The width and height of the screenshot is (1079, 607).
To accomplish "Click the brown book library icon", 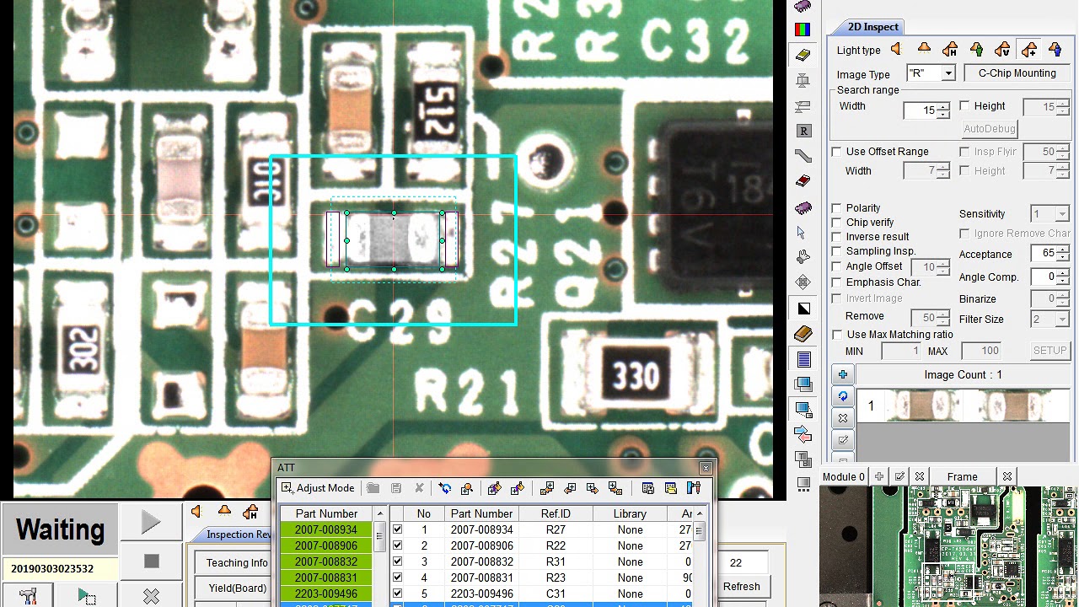I will [x=803, y=334].
